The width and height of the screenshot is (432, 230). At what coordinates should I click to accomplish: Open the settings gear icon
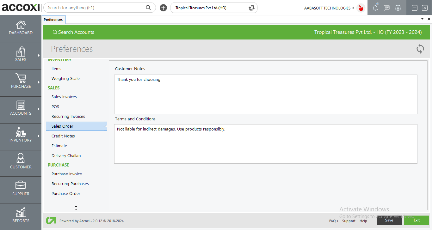pyautogui.click(x=398, y=8)
